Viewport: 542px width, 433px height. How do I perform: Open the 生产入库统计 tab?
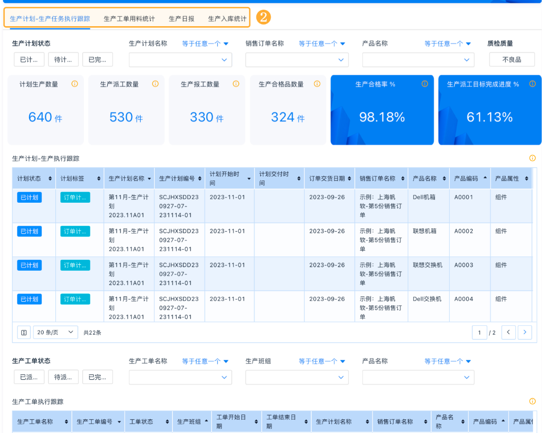click(x=227, y=18)
